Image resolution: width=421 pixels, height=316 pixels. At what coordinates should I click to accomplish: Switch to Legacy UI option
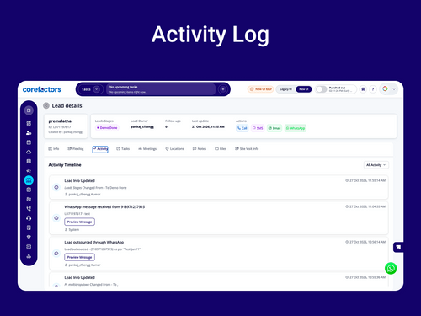[x=285, y=89]
